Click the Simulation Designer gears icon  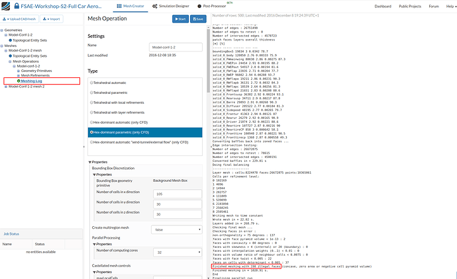(155, 6)
